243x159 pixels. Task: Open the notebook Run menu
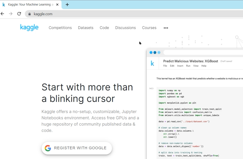tap(188, 66)
